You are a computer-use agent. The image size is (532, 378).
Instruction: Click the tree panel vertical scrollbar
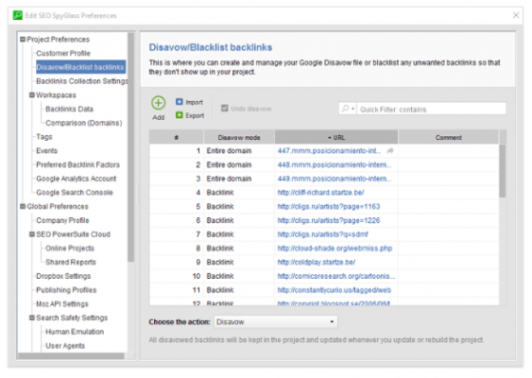coord(130,146)
